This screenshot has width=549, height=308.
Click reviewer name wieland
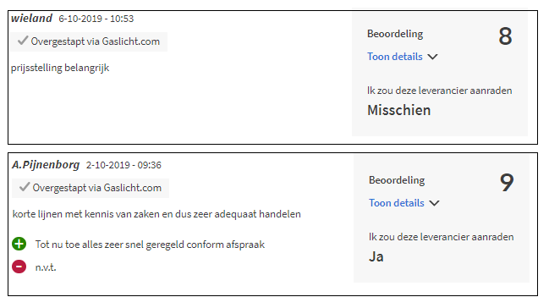tap(31, 18)
